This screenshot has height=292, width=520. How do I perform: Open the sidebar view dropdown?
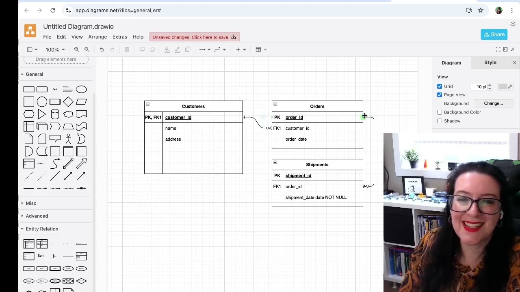32,49
